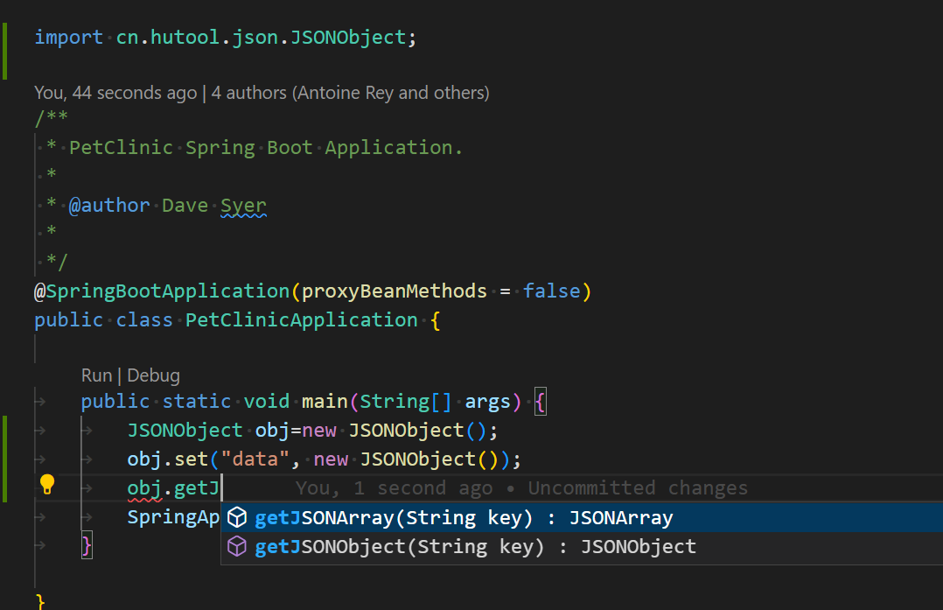Click the @SpringBootApplication annotation

pos(162,291)
